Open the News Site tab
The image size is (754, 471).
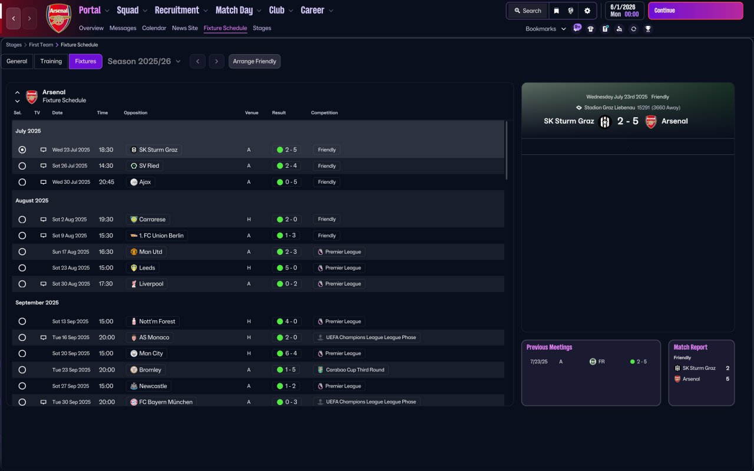point(185,28)
